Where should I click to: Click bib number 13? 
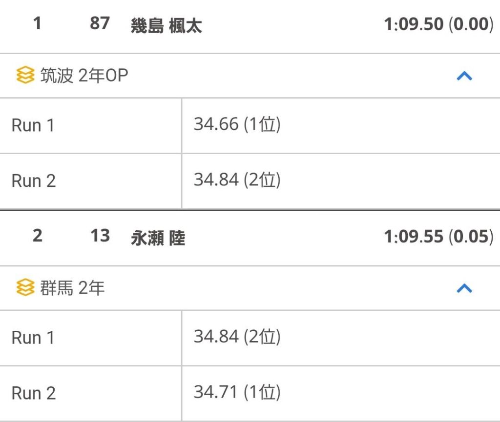[x=100, y=236]
